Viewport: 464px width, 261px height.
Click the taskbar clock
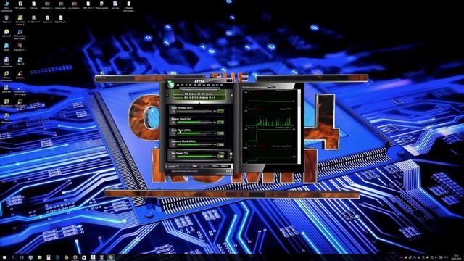[x=456, y=257]
